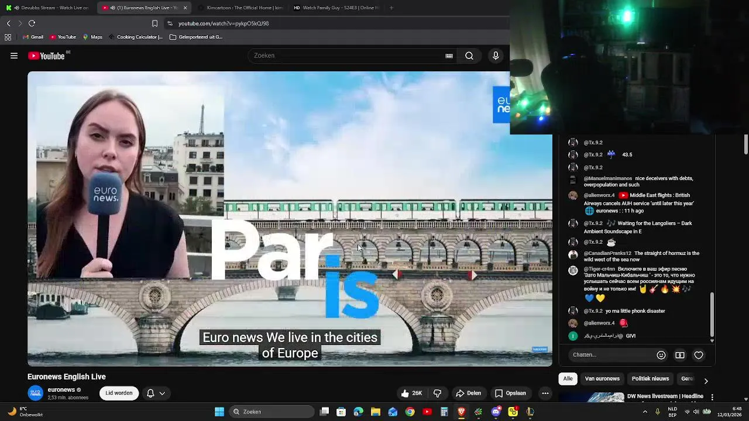Click the euronews channel name
The height and width of the screenshot is (421, 749).
(61, 389)
